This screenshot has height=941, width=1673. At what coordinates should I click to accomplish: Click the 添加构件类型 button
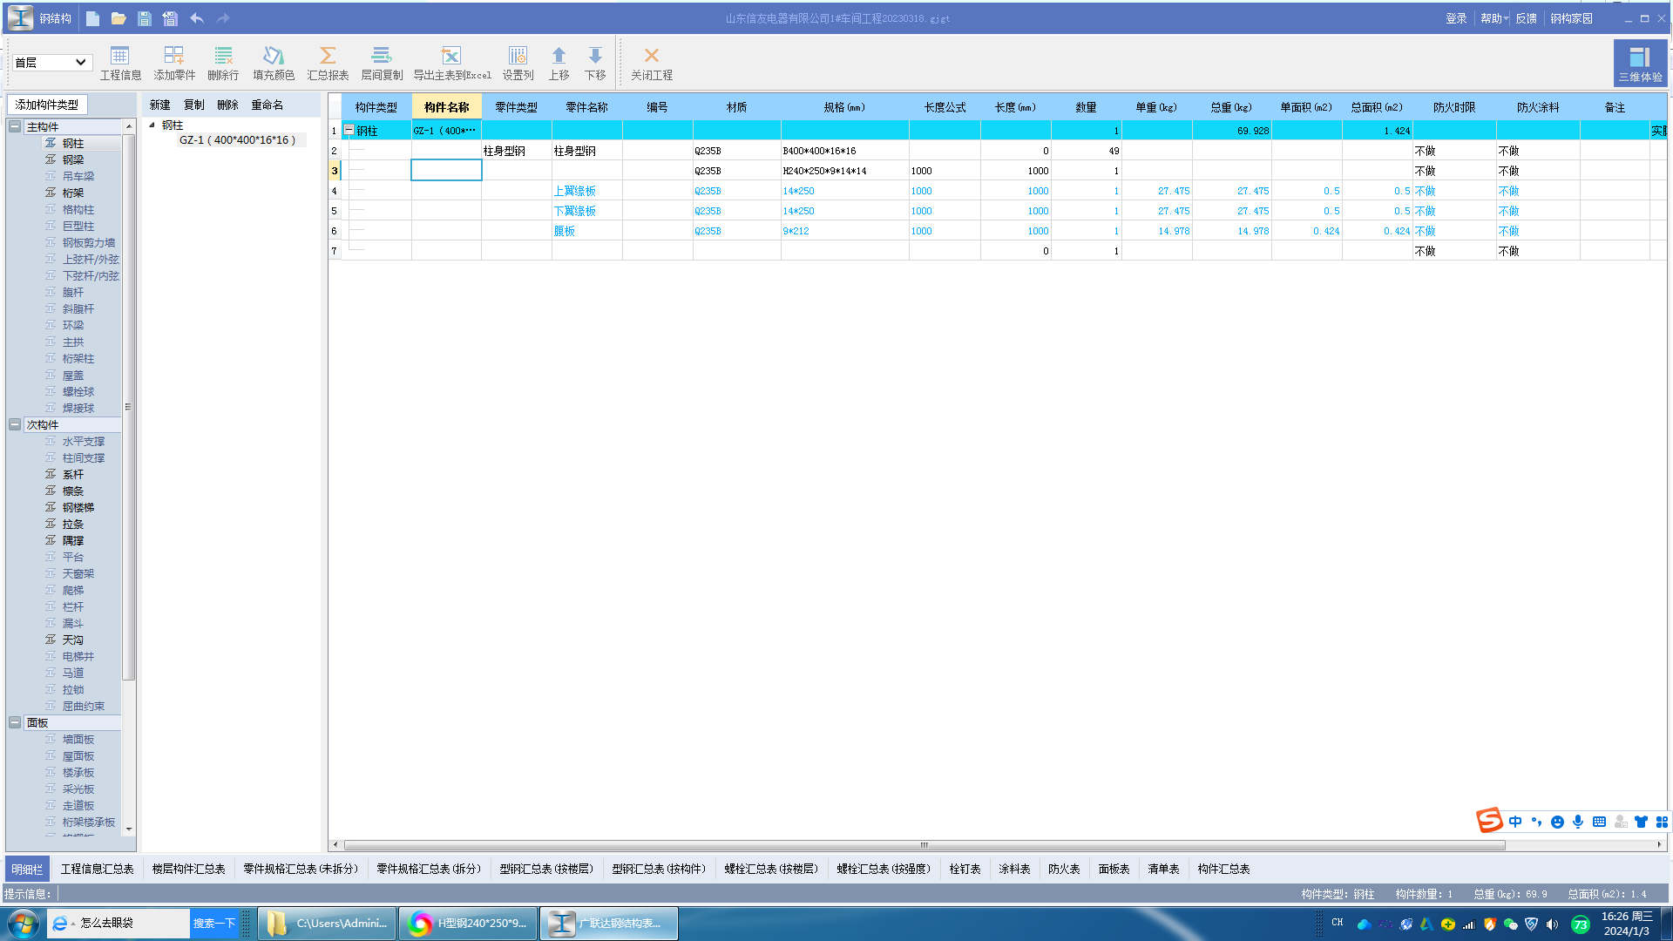[47, 105]
